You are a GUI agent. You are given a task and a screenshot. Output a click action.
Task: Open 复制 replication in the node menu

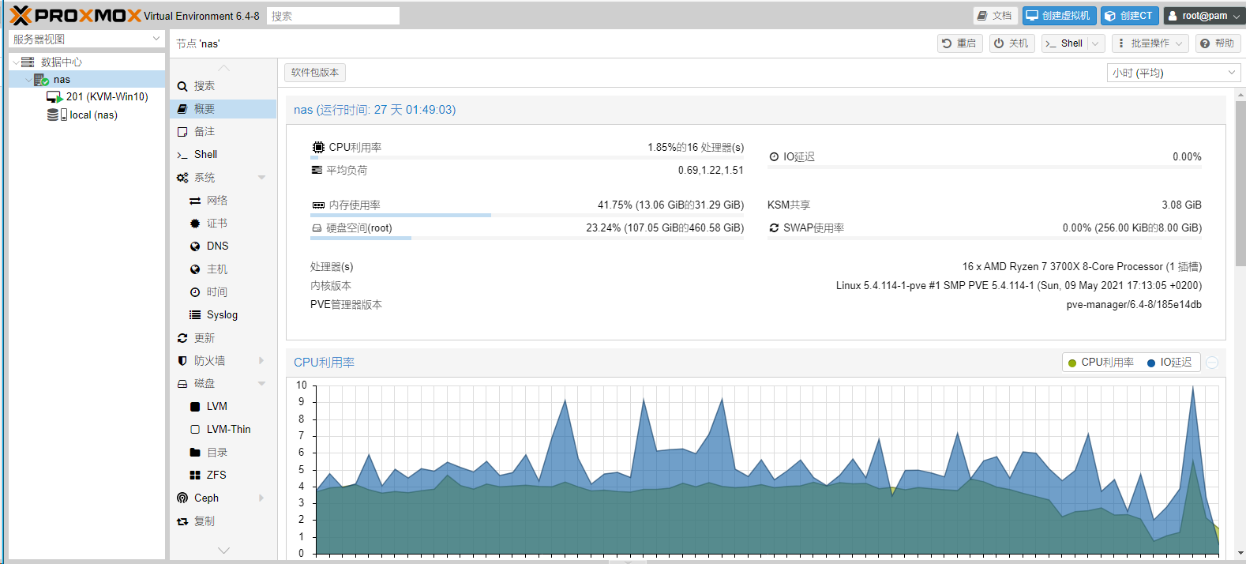pos(223,521)
